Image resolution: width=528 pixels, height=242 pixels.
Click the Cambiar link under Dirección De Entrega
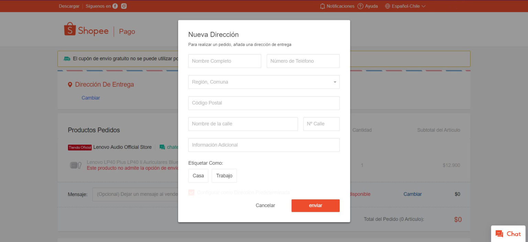(91, 97)
